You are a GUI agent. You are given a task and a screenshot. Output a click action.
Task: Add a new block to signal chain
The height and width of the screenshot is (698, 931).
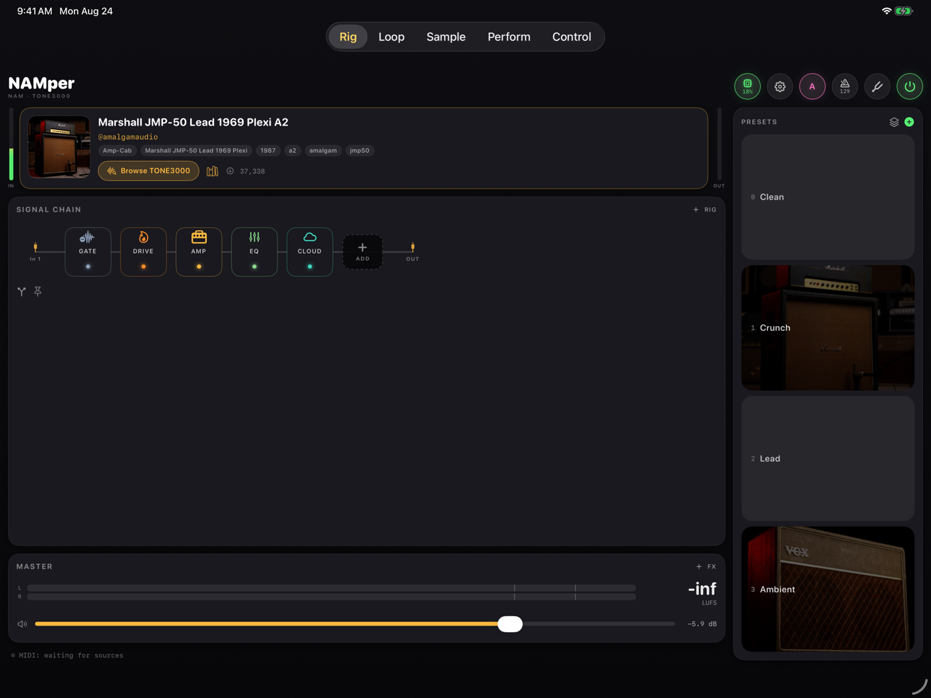(x=362, y=252)
